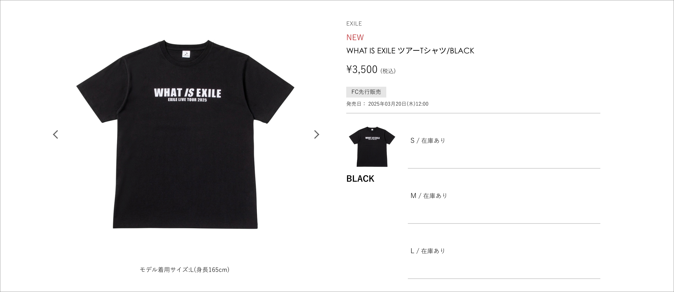The image size is (674, 292).
Task: Click the モデル着用サイズ caption
Action: tap(185, 269)
